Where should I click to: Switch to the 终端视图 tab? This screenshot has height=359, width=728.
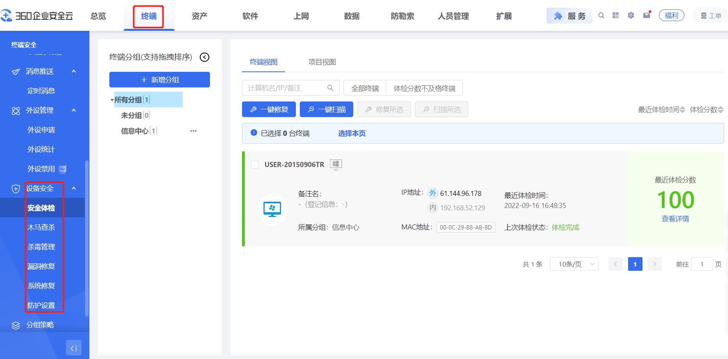263,62
